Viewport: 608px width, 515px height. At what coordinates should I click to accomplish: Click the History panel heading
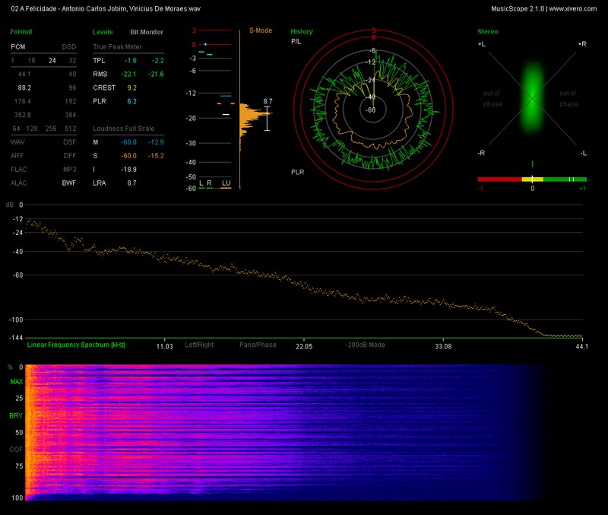point(302,32)
